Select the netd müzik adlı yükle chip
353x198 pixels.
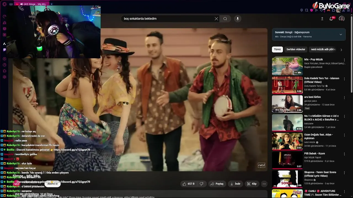coord(323,50)
